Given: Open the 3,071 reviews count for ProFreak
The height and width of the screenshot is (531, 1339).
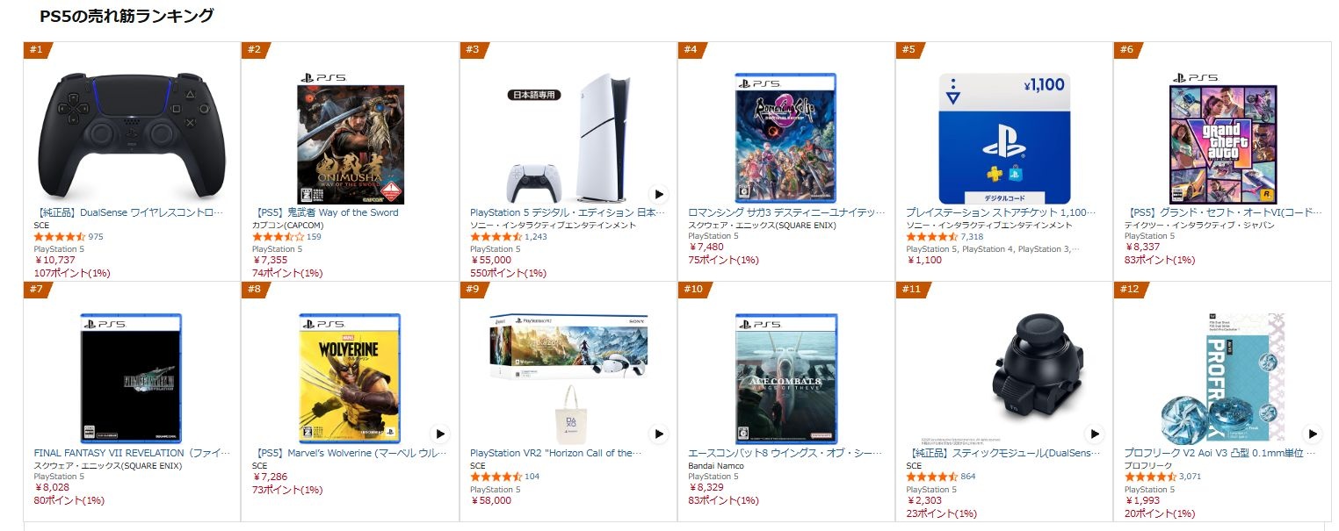Looking at the screenshot, I should (1190, 477).
